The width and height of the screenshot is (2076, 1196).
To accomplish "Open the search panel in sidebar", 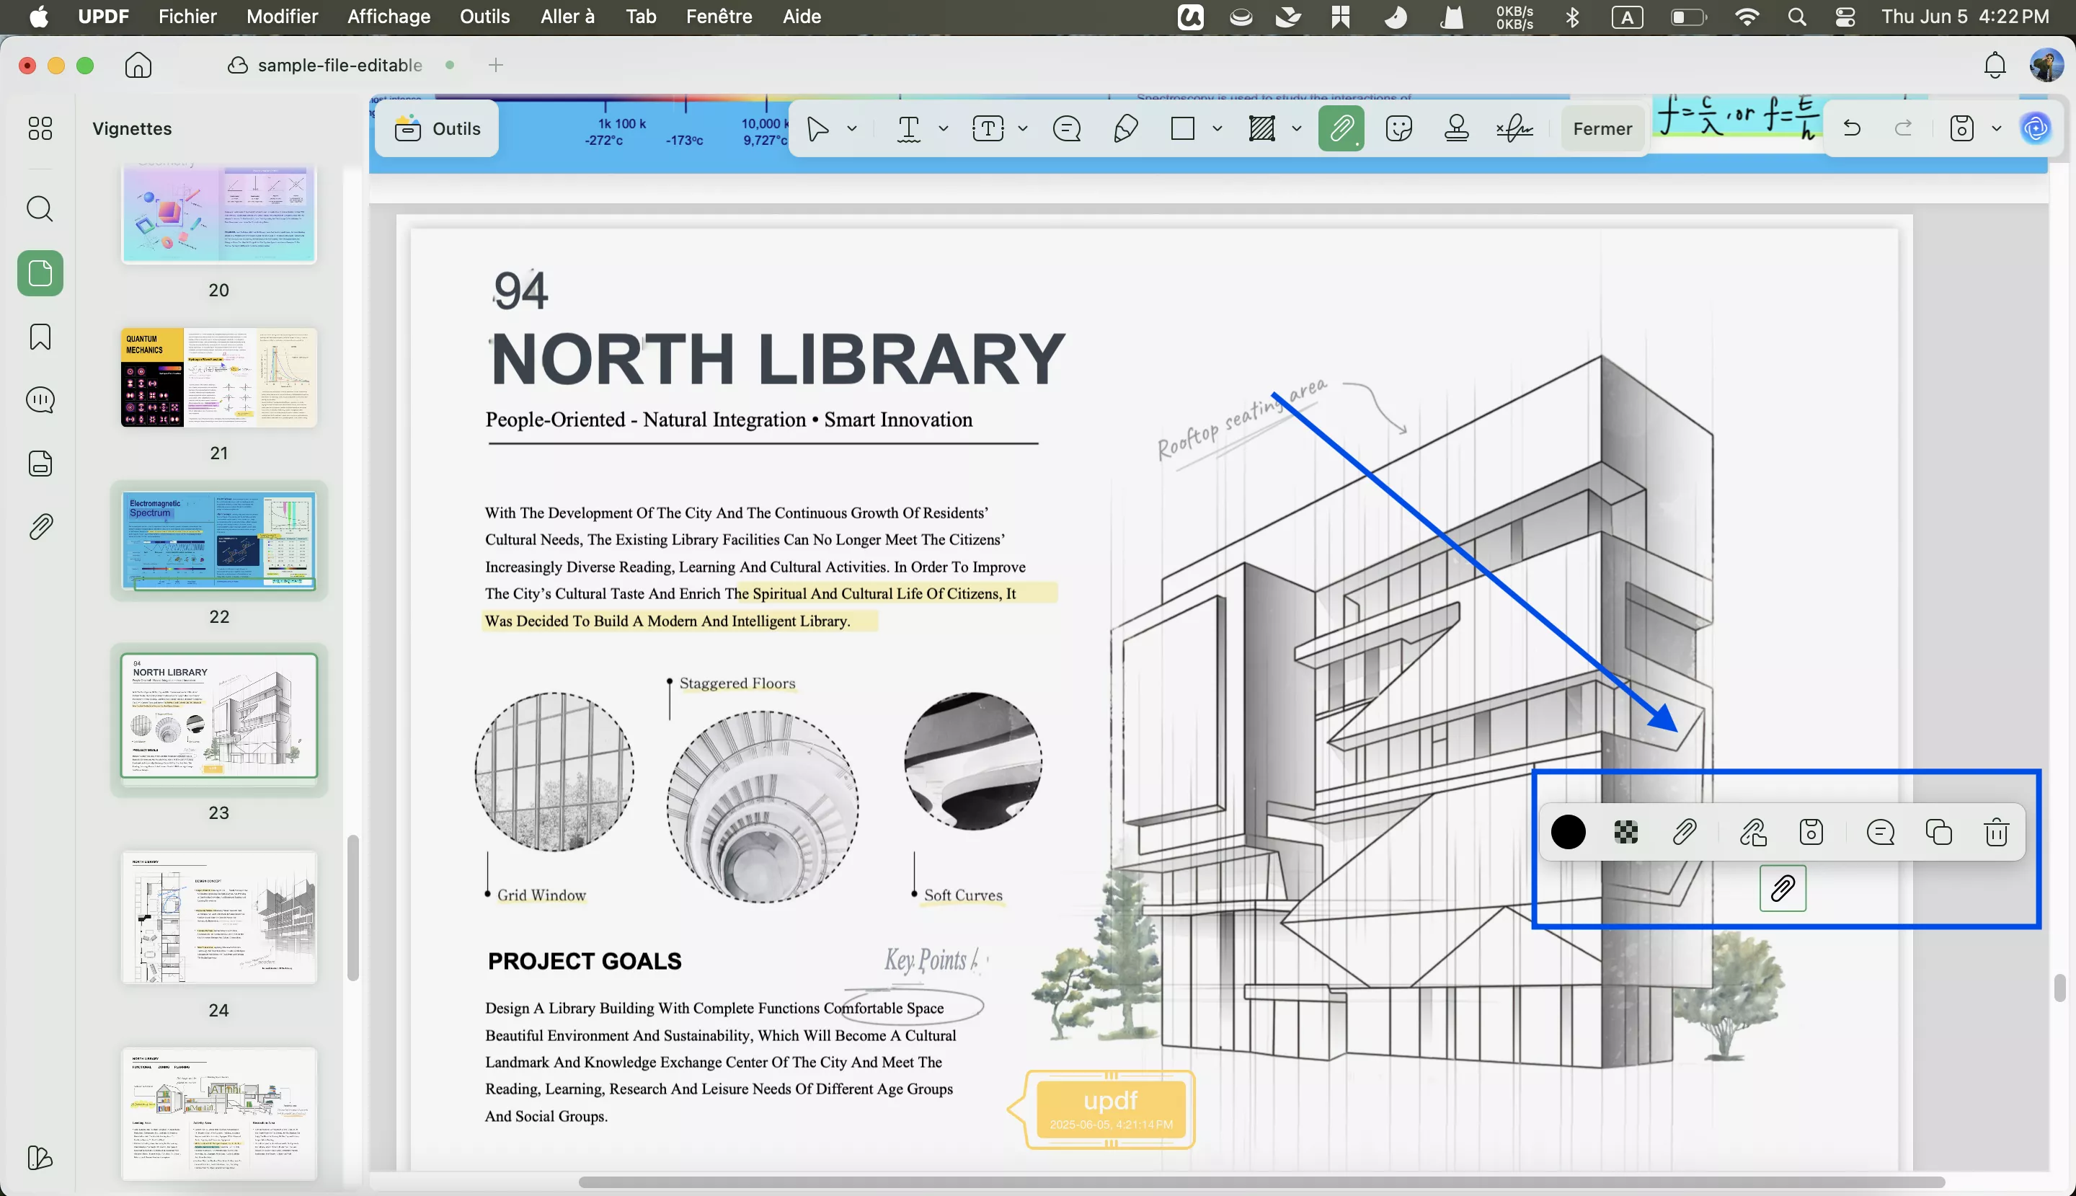I will coord(40,208).
